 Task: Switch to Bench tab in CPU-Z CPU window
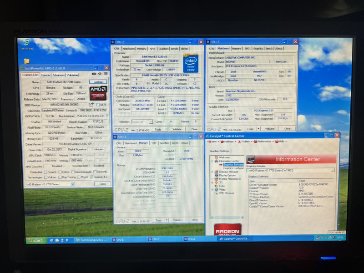[174, 49]
